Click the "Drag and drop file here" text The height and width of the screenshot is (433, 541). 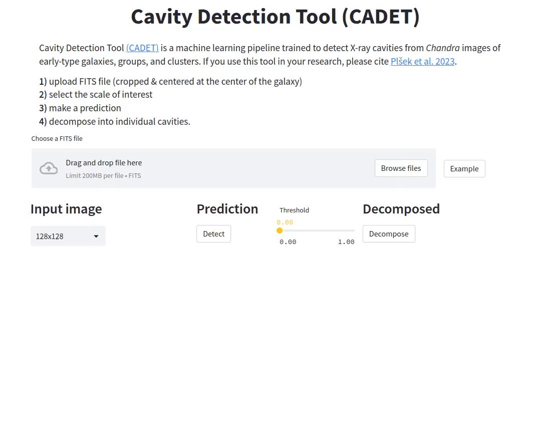click(104, 163)
